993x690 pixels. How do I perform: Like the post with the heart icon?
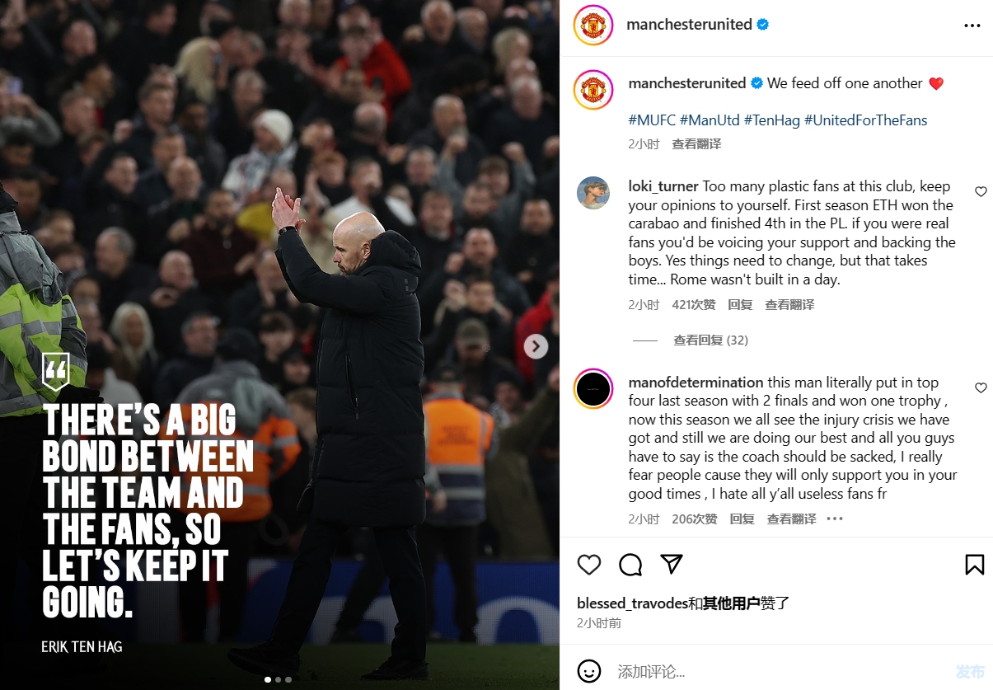pos(589,565)
